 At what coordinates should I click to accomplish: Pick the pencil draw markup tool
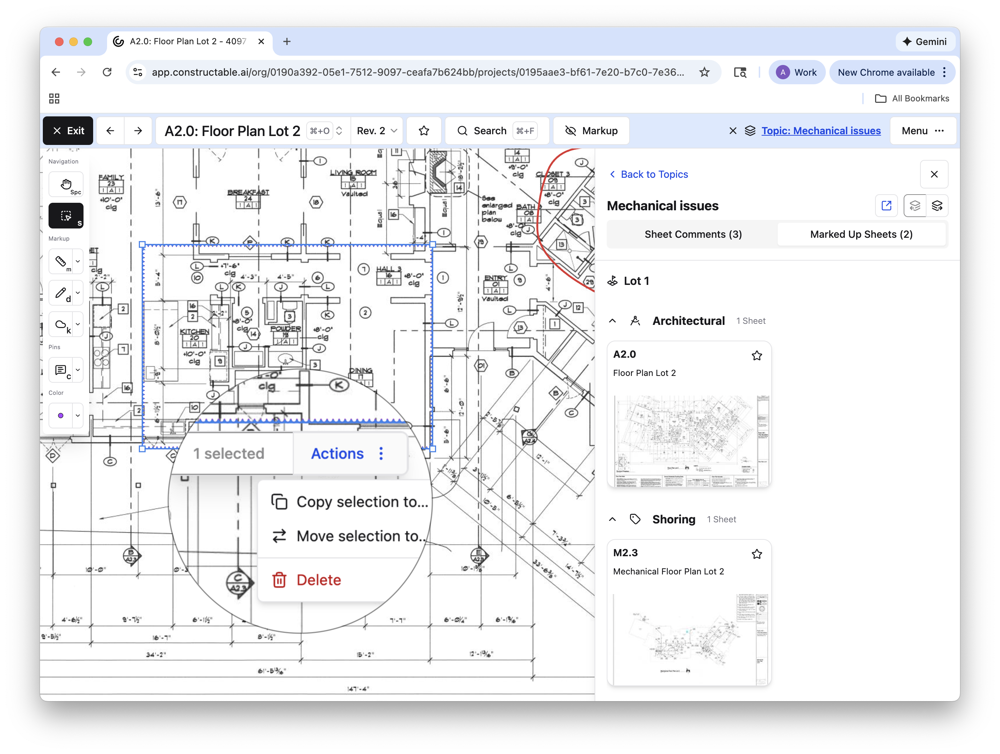(61, 293)
